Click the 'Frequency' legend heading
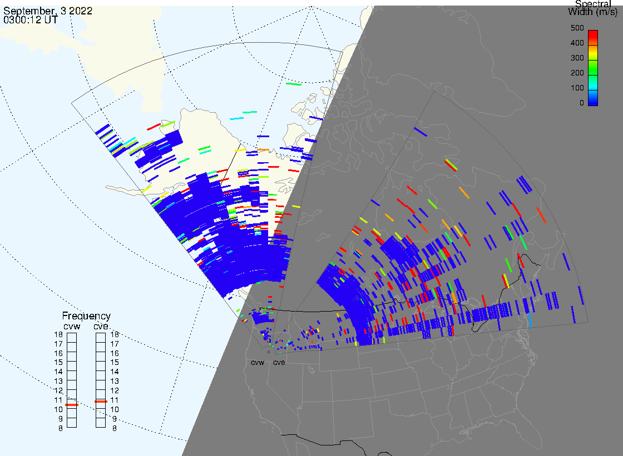 86,316
